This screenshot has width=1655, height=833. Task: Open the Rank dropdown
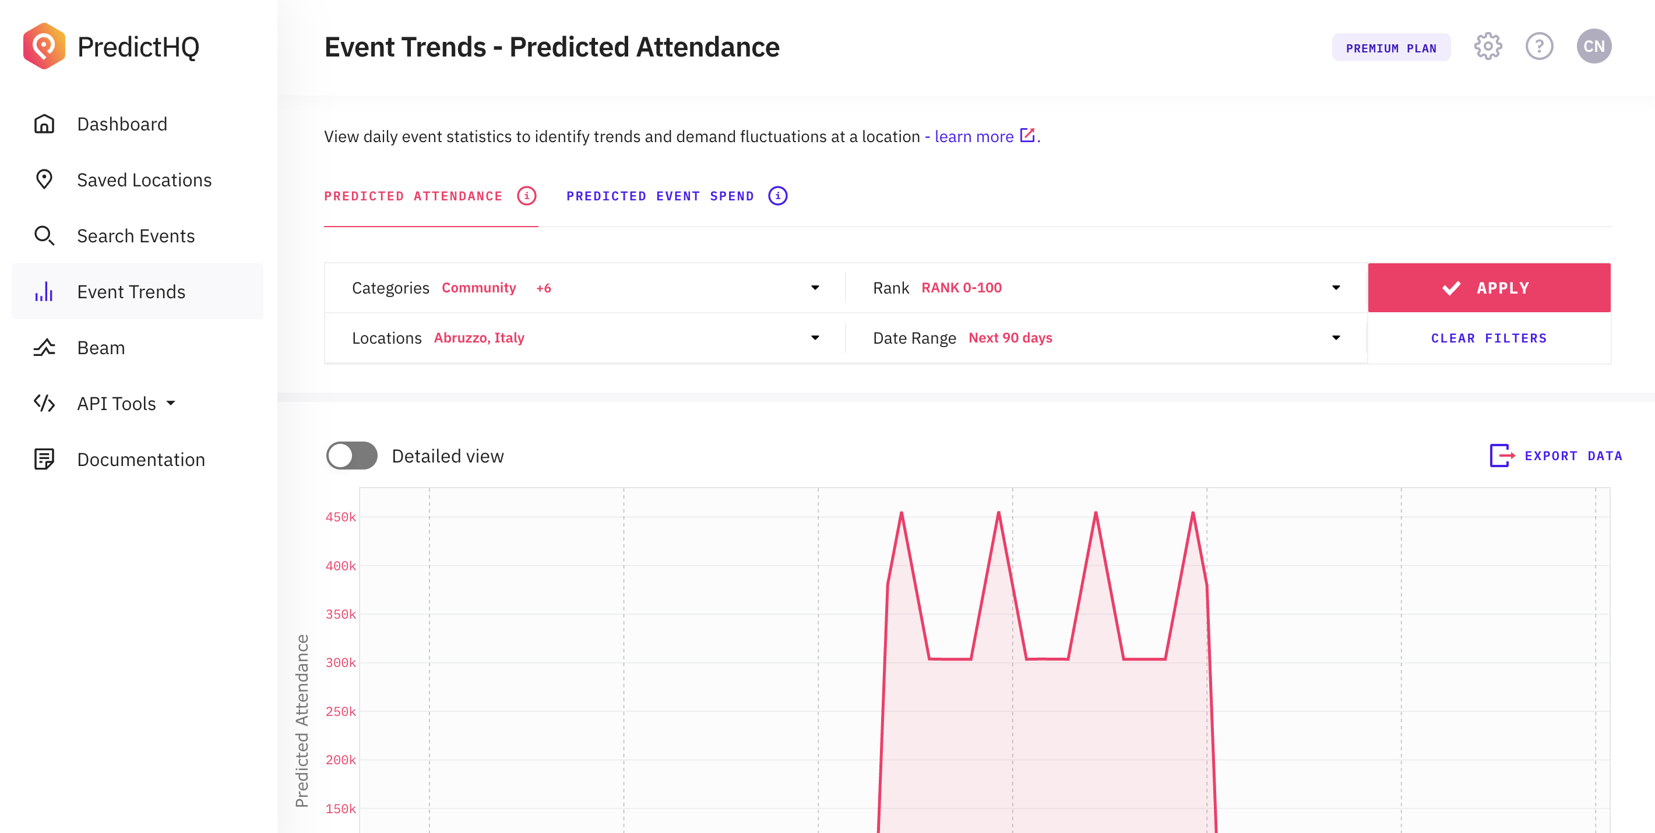pos(1336,288)
